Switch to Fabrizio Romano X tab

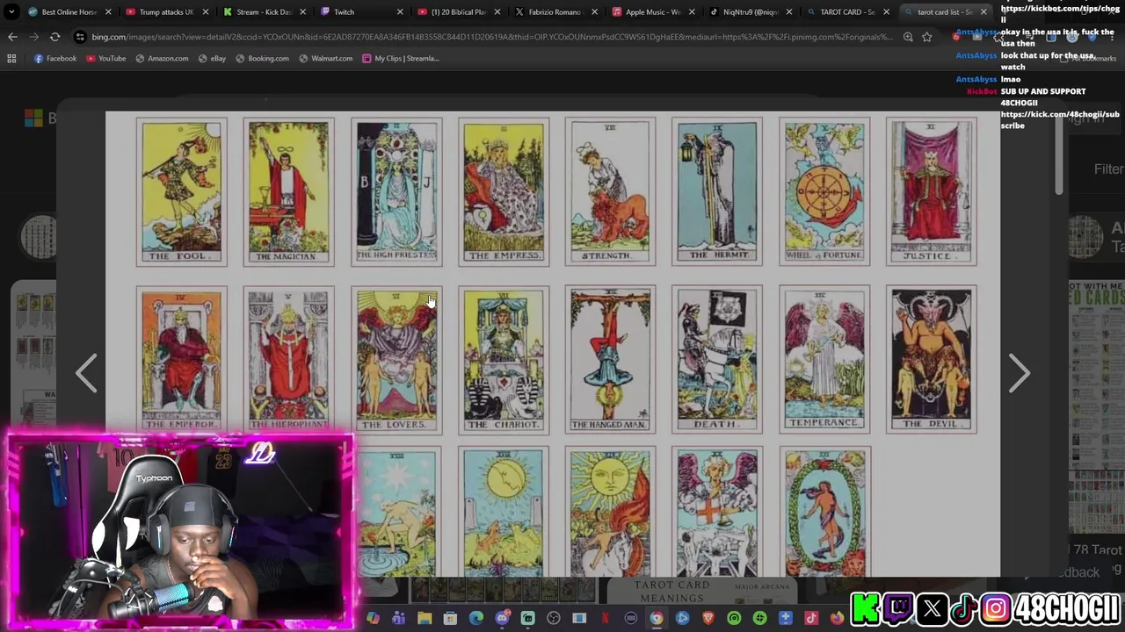click(x=554, y=12)
